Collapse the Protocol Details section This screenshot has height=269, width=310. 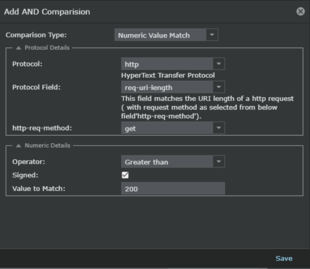coord(19,48)
